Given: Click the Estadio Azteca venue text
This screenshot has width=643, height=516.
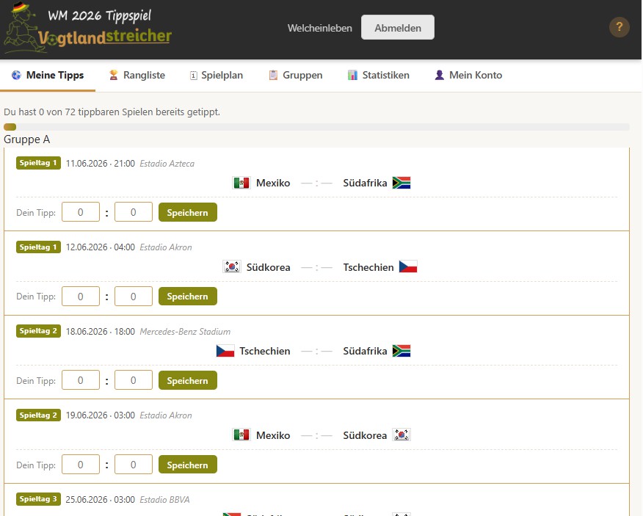Looking at the screenshot, I should [167, 164].
